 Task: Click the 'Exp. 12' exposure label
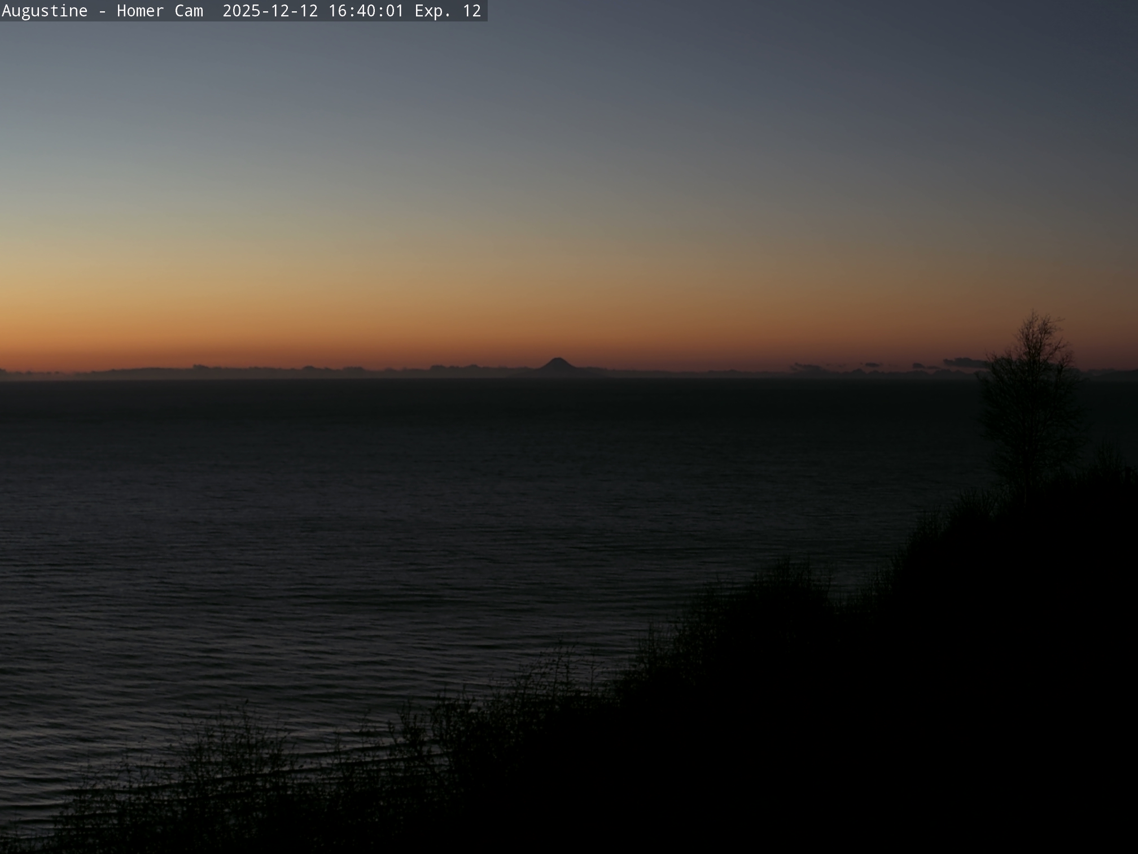tap(448, 11)
